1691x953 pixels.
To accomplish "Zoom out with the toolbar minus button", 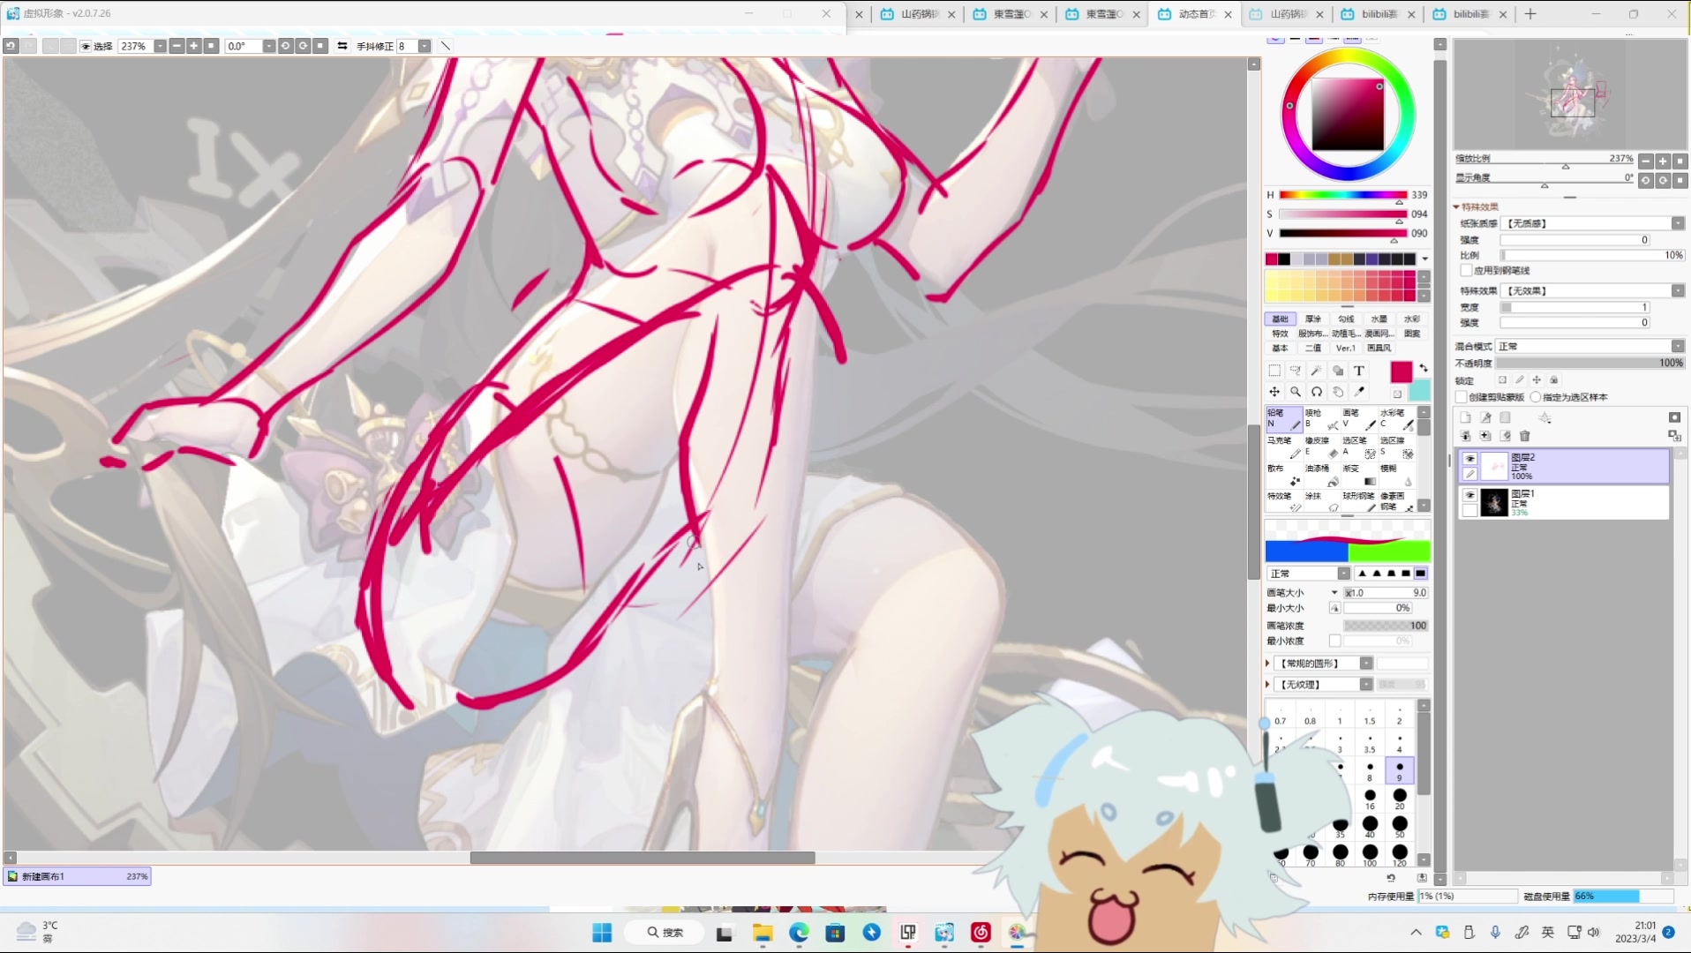I will pos(177,46).
